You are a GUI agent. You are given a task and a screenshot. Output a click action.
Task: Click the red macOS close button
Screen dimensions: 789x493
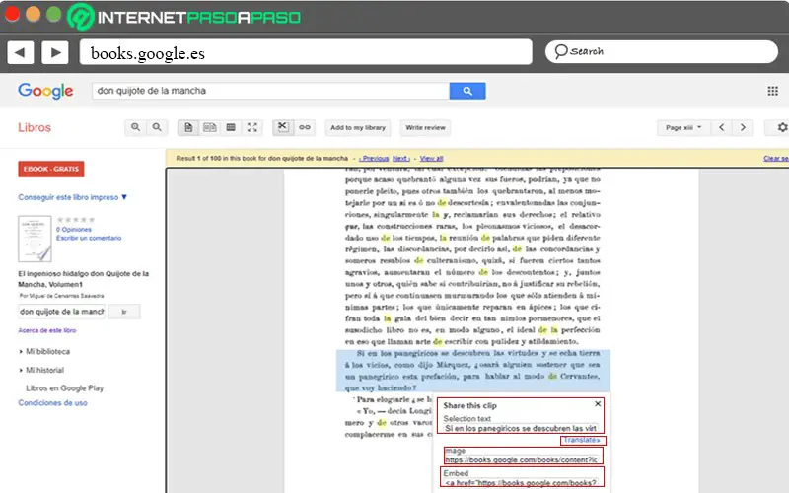click(12, 14)
